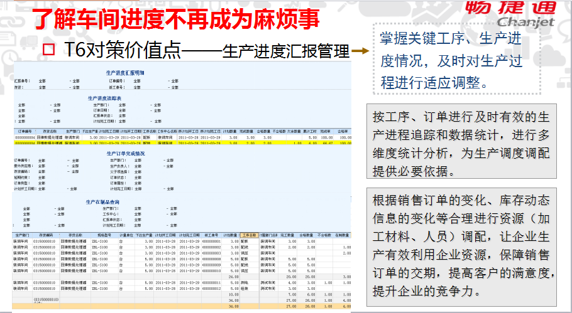Viewport: 572px width, 313px height.
Task: Select the slide title 了解车间进度不再成为麻烦事
Action: [x=176, y=19]
